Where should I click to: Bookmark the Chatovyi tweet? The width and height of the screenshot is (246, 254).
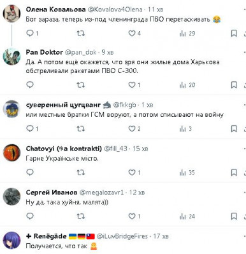pos(234,173)
